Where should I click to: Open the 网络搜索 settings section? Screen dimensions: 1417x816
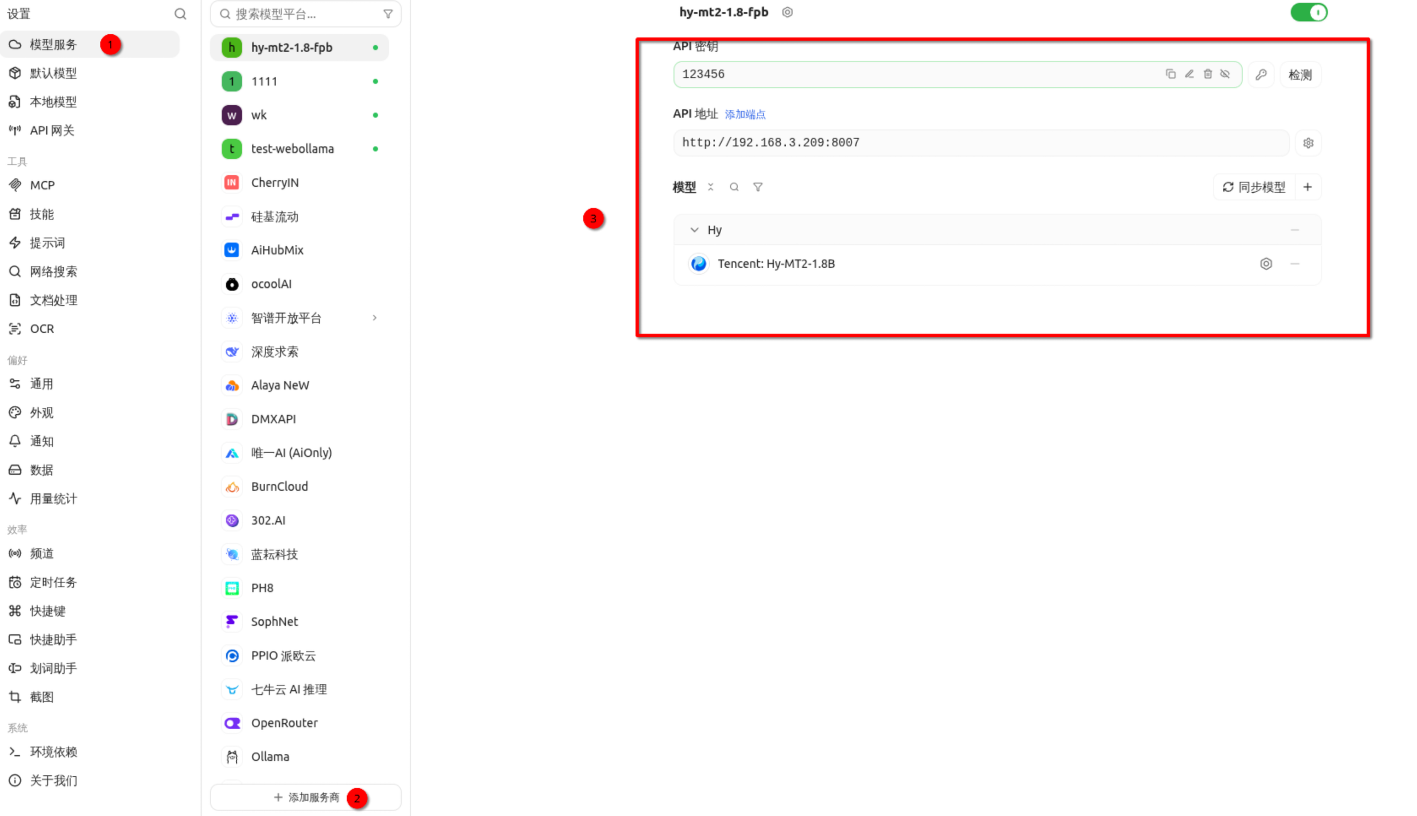[89, 272]
